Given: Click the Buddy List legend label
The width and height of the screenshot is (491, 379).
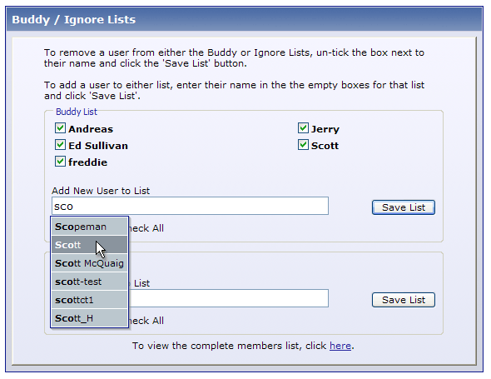Looking at the screenshot, I should (77, 112).
